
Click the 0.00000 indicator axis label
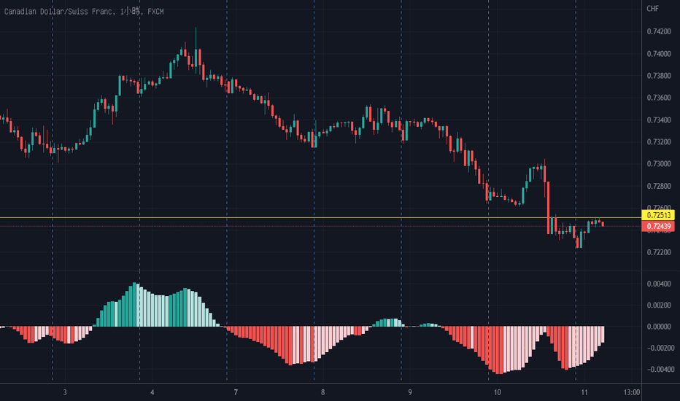[658, 327]
